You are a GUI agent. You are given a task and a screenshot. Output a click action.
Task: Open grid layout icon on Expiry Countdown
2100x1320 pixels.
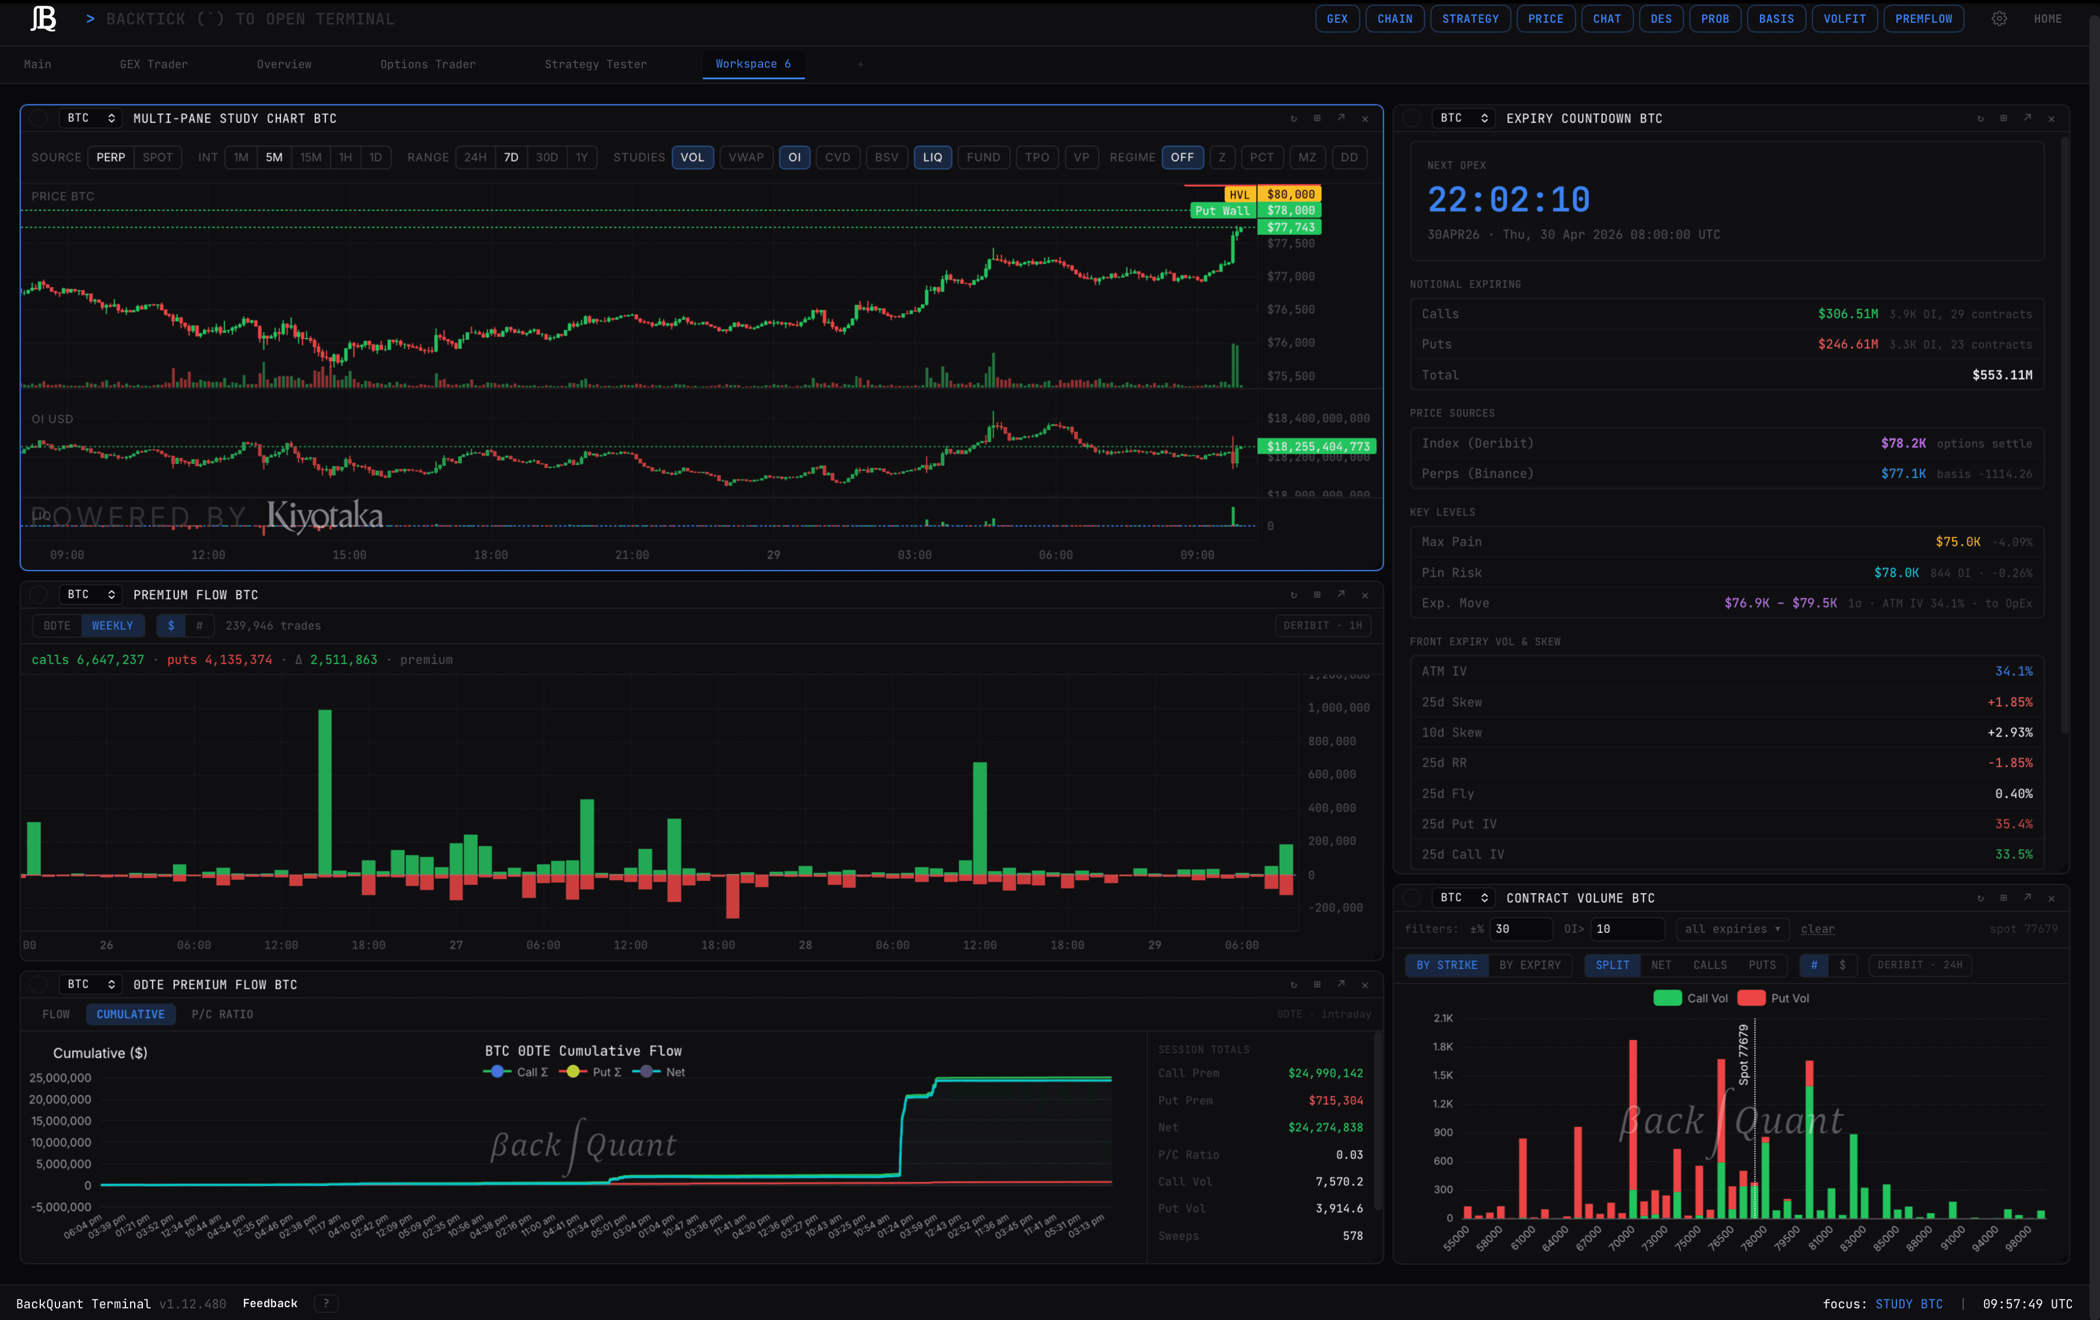(2003, 118)
